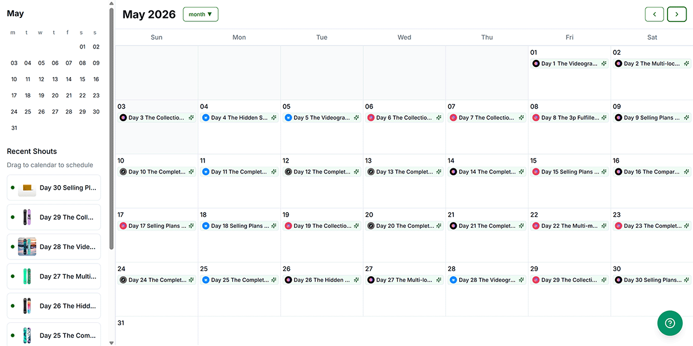Click the sidebar vertical scrollbar
693x346 pixels.
tap(111, 128)
